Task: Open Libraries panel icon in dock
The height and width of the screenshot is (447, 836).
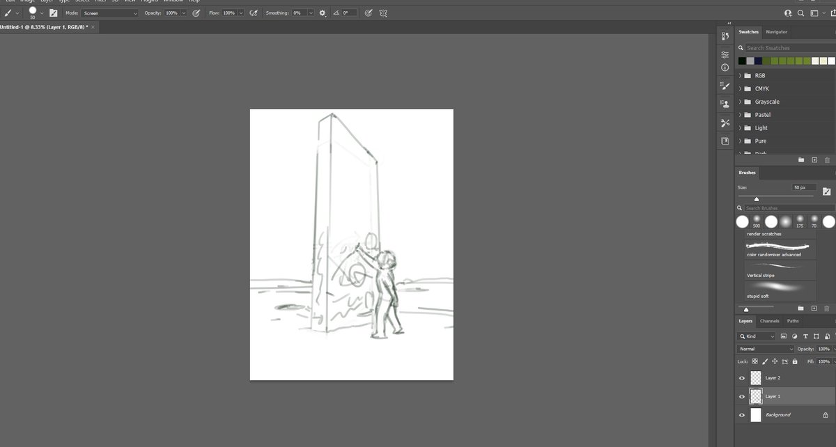Action: tap(725, 141)
